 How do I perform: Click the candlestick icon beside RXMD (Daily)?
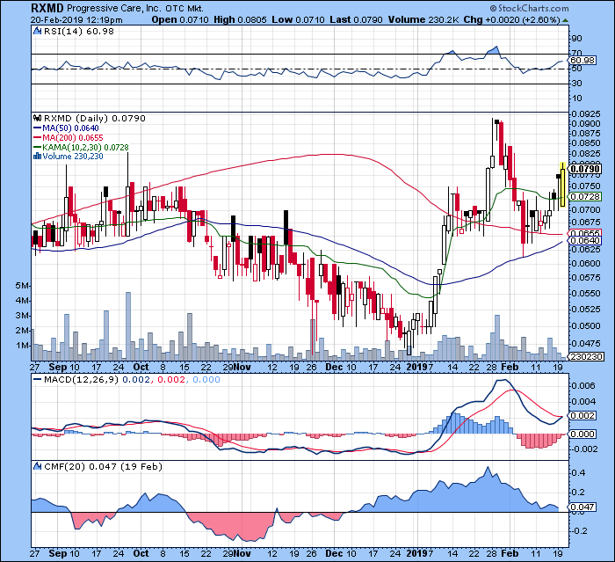tap(37, 118)
